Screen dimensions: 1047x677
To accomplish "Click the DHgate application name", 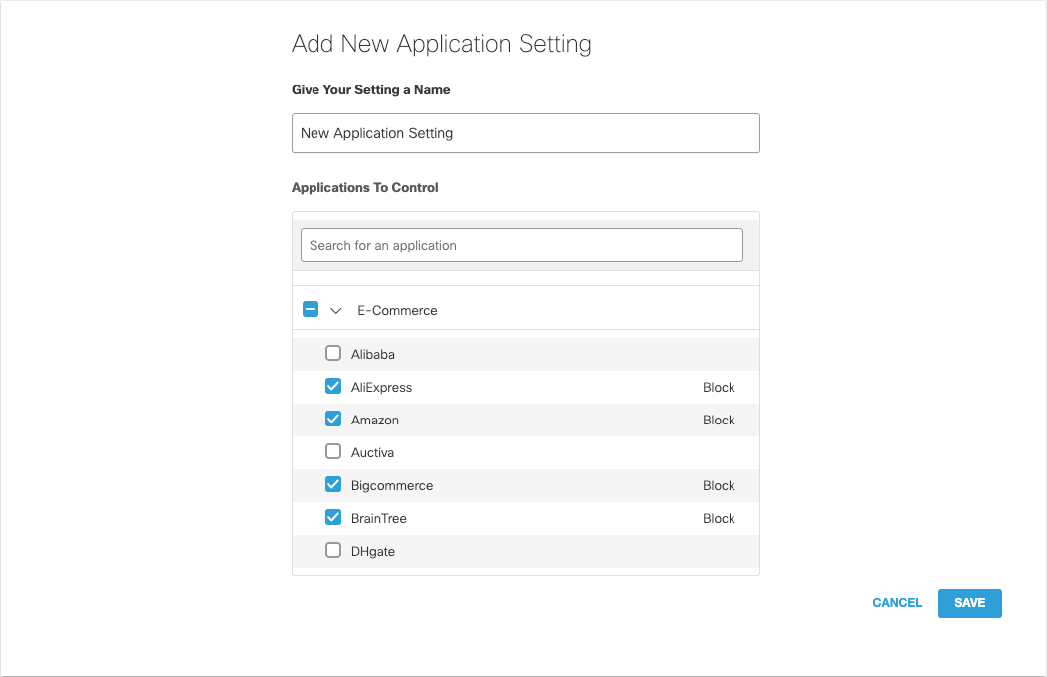I will click(x=372, y=552).
